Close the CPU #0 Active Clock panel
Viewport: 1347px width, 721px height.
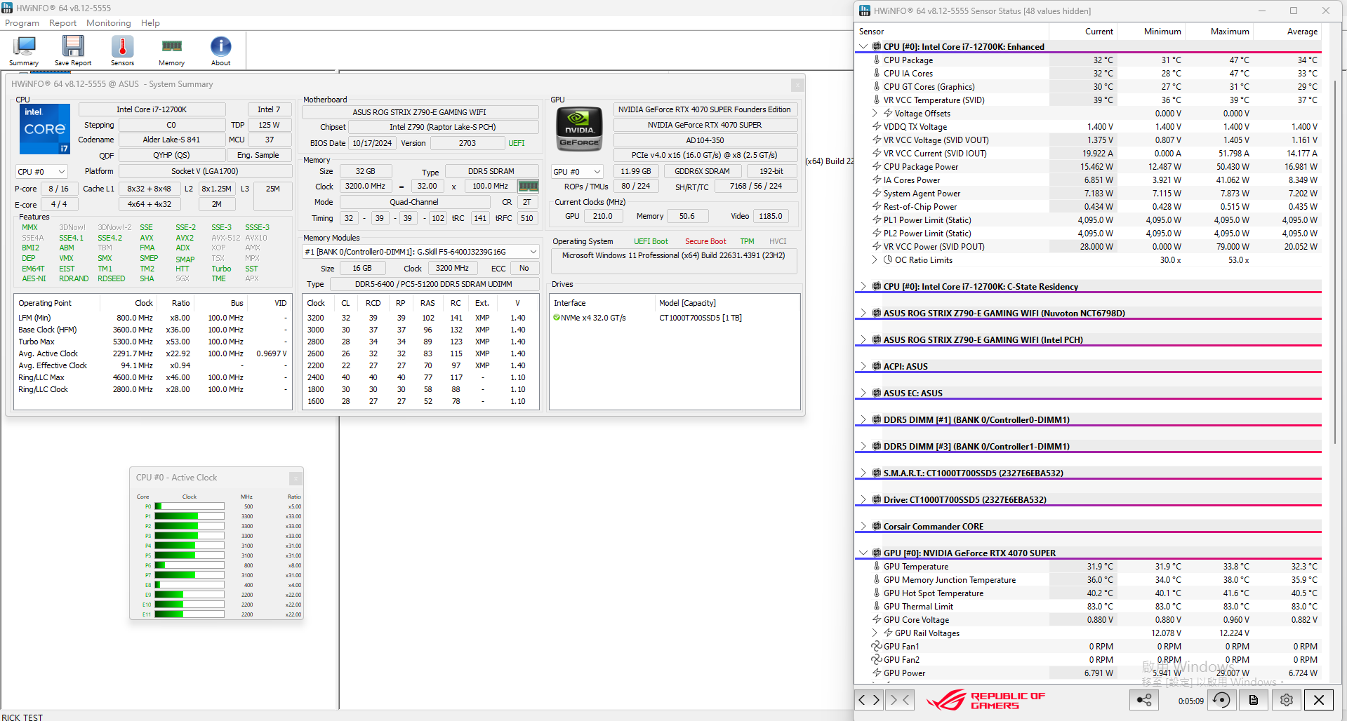pos(296,478)
